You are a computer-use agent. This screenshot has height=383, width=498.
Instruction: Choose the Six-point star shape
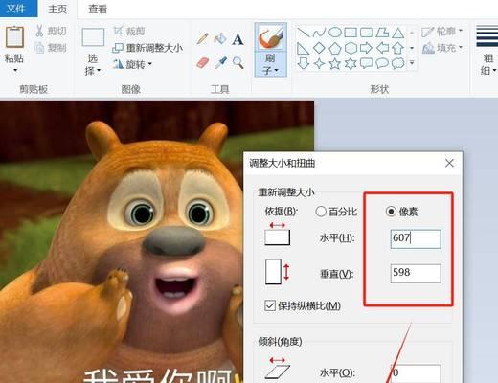tap(351, 63)
